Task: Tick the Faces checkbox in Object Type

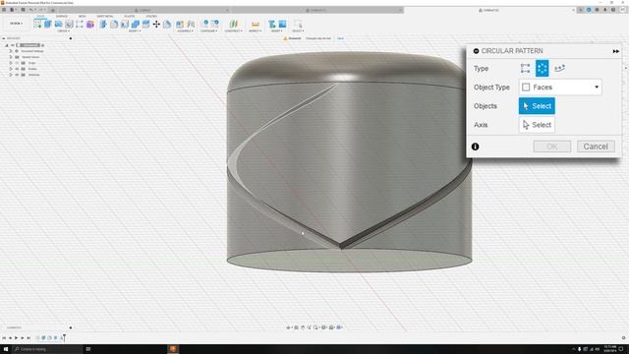Action: [x=526, y=88]
